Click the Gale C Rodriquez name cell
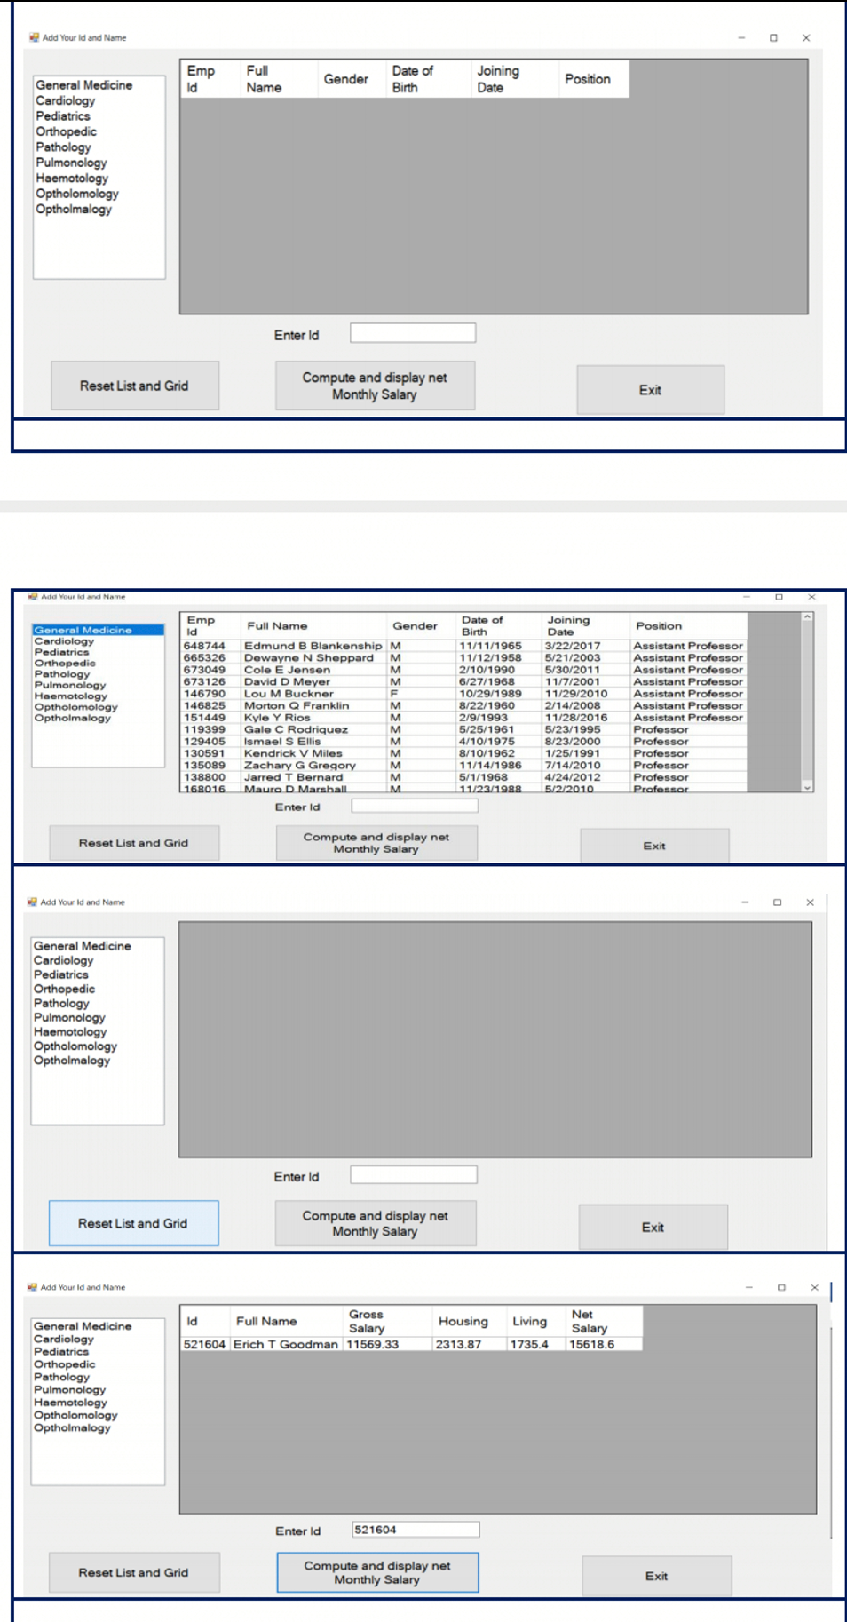Image resolution: width=847 pixels, height=1622 pixels. 313,729
